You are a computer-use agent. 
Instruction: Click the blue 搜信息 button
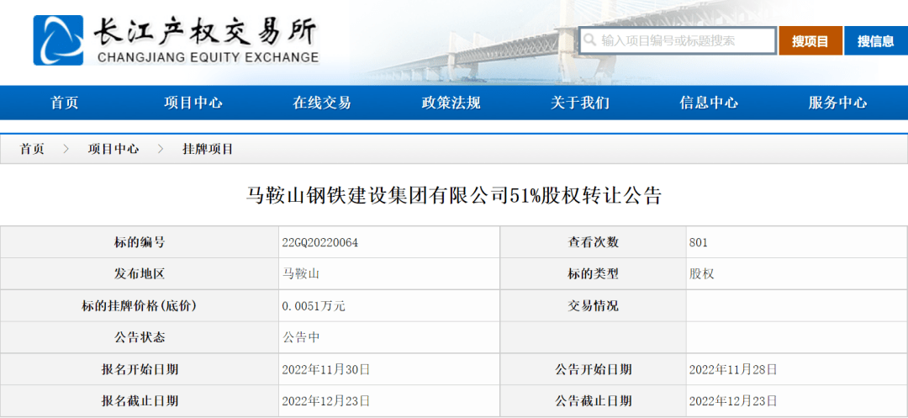pos(875,40)
